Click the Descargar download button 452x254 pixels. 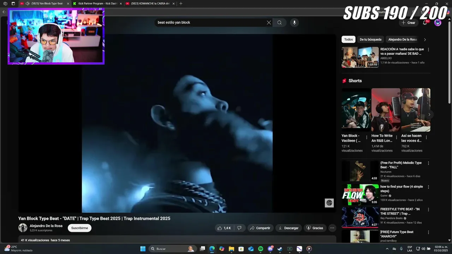pos(289,228)
